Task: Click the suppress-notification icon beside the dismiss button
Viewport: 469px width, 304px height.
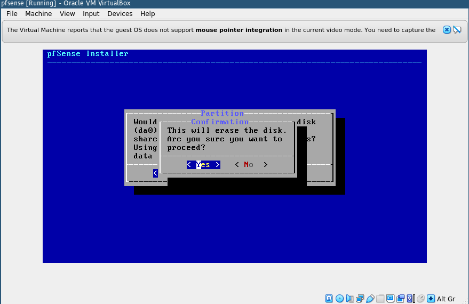Action: 457,30
